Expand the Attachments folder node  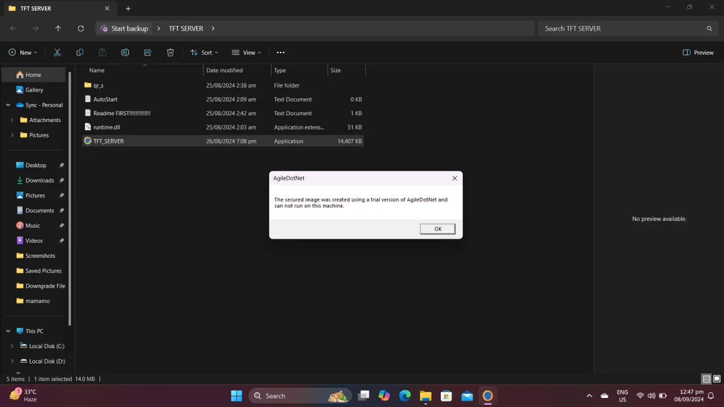pyautogui.click(x=12, y=120)
